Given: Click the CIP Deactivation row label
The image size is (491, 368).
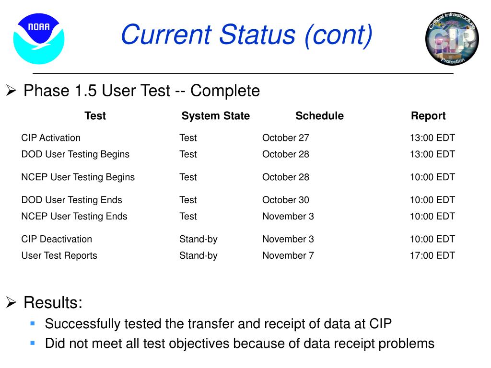Looking at the screenshot, I should click(x=57, y=239).
